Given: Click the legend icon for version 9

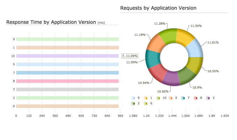Looking at the screenshot, I should pyautogui.click(x=133, y=98).
